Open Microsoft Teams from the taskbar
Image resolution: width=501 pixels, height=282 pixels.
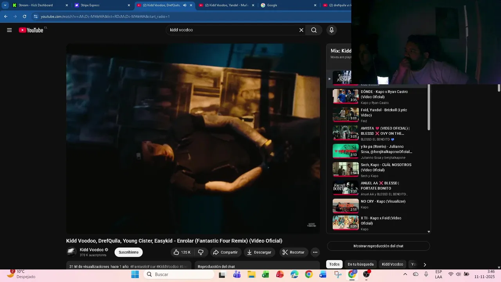[x=237, y=275]
